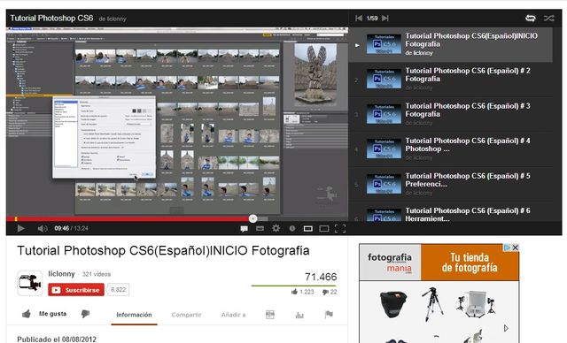Toggle playlist repeat
The image size is (567, 343).
point(531,18)
